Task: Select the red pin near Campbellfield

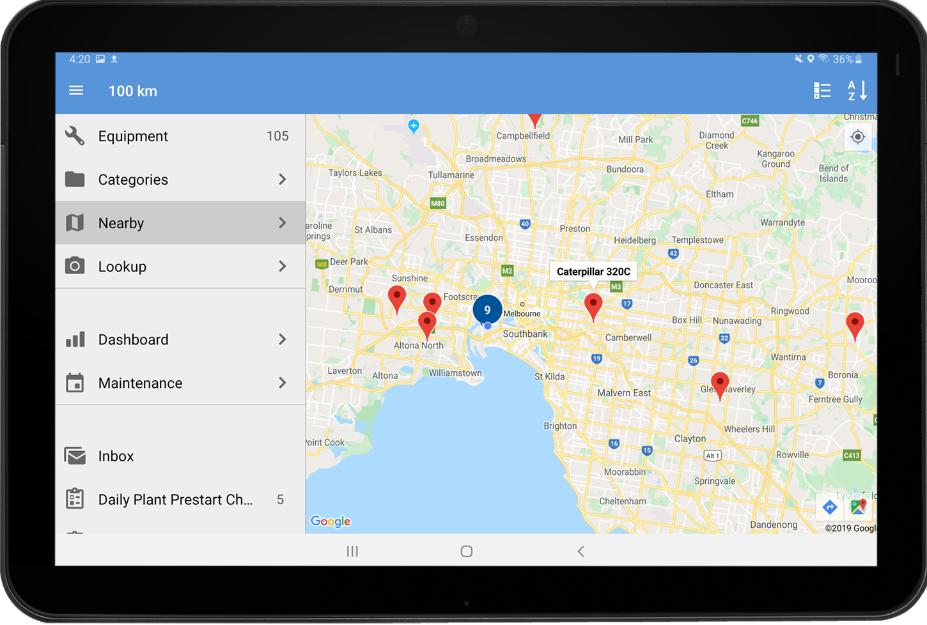Action: (x=535, y=120)
